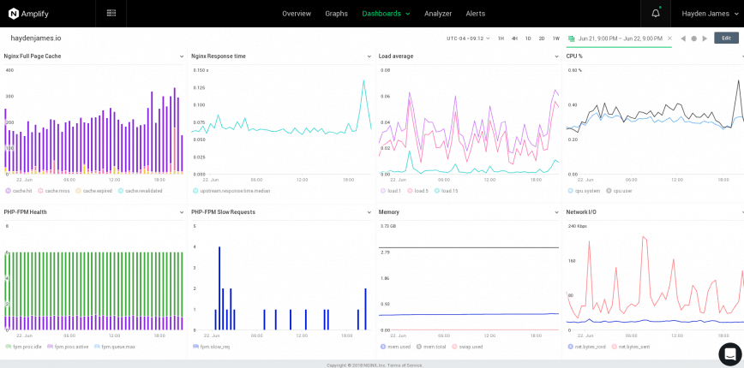The image size is (744, 368).
Task: Click the calendar icon beside date range
Action: (x=571, y=39)
